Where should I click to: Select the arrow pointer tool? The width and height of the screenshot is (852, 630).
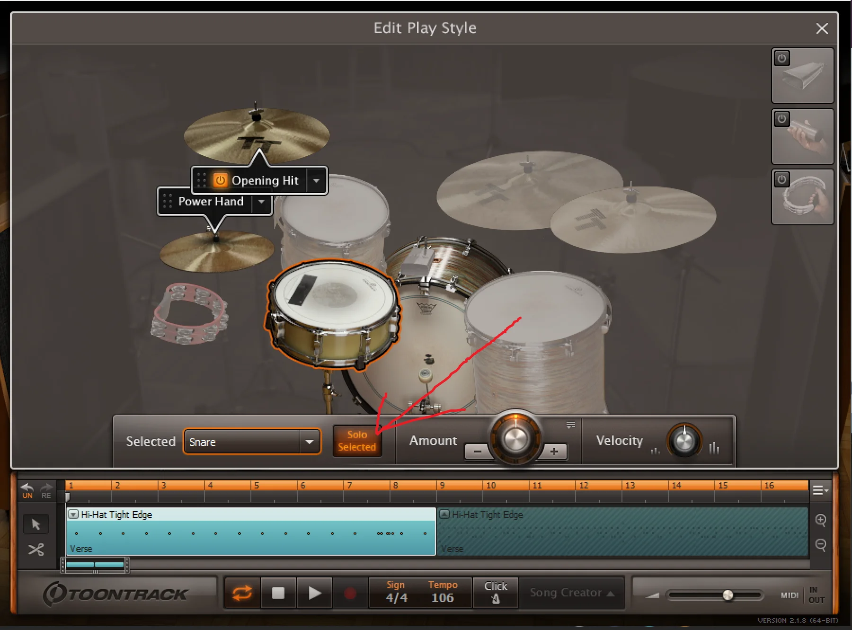click(x=36, y=524)
